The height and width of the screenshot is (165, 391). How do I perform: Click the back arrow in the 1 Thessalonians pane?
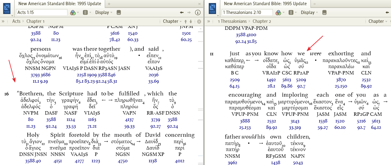click(387, 12)
